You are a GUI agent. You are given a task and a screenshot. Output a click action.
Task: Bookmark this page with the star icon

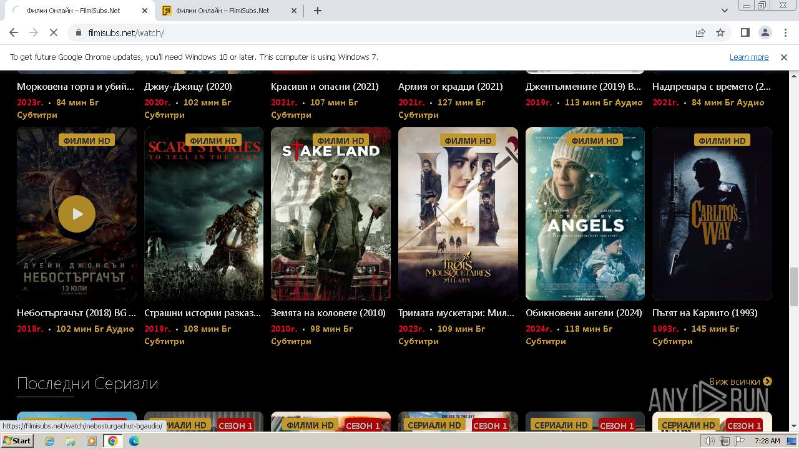coord(720,32)
